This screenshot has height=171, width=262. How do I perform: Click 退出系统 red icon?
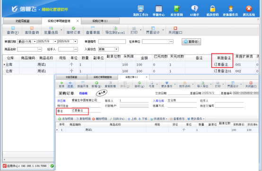pyautogui.click(x=249, y=11)
